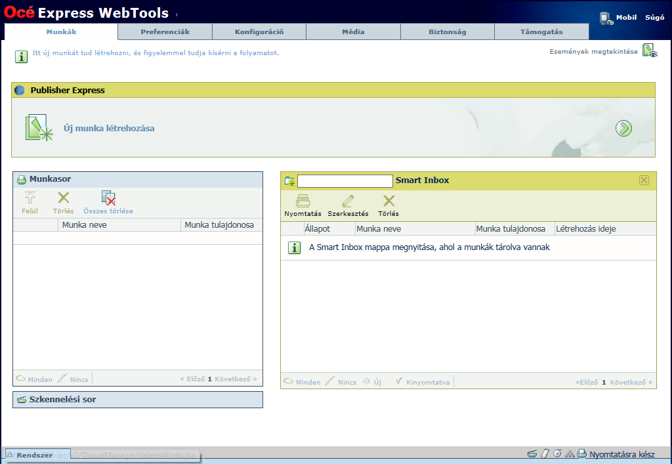
Task: Click Törlés in the Smart Inbox toolbar
Action: click(x=388, y=205)
